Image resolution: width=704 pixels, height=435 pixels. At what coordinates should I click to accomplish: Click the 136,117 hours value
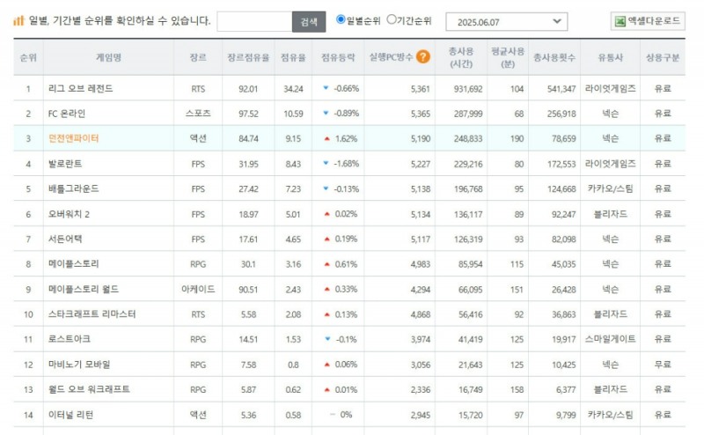pyautogui.click(x=468, y=214)
